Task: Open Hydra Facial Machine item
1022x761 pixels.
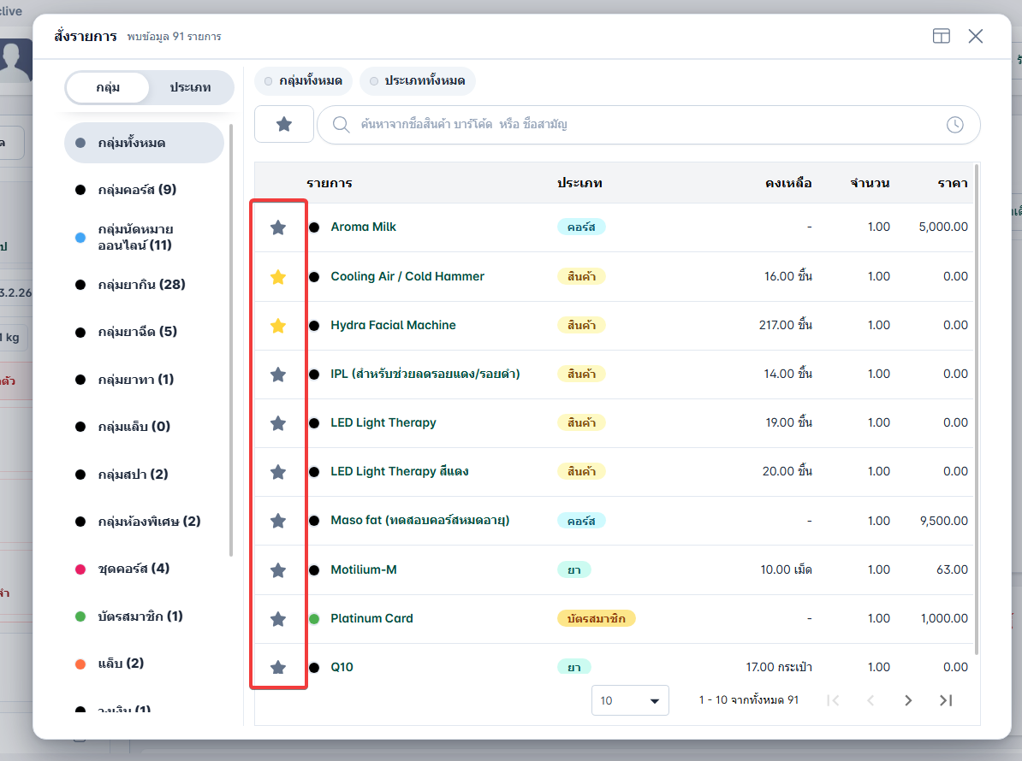Action: click(393, 325)
